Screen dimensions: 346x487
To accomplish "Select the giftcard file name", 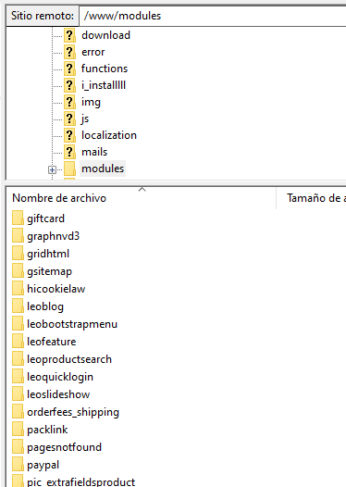I will click(45, 219).
